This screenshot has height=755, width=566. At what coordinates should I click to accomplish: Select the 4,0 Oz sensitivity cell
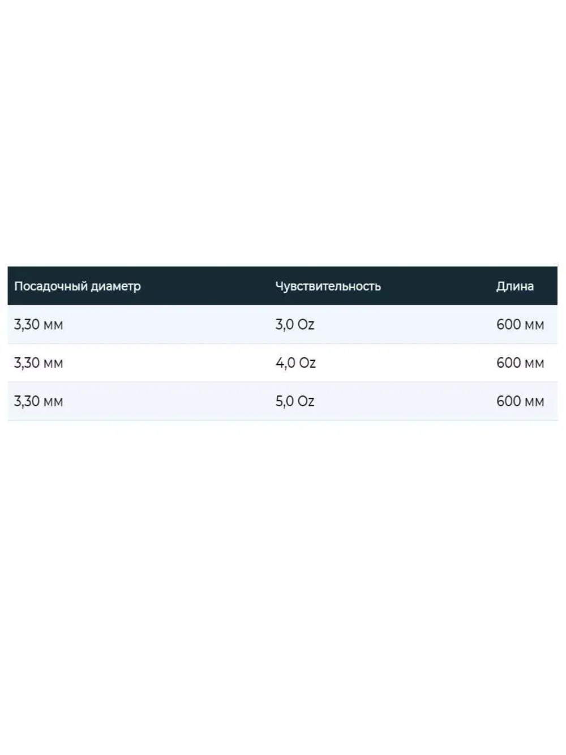pos(295,363)
